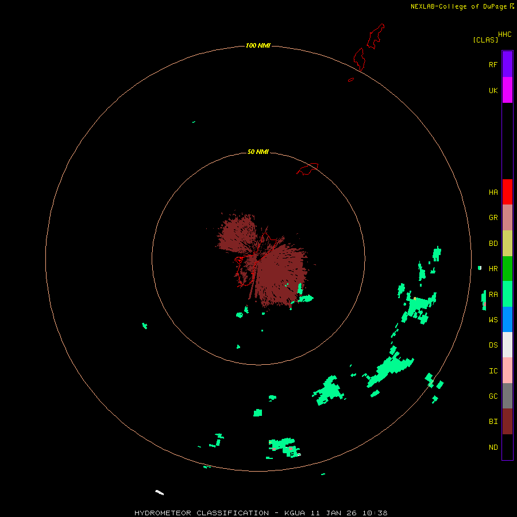Select the BD yellow legend block
Image resolution: width=517 pixels, height=517 pixels.
pos(507,244)
